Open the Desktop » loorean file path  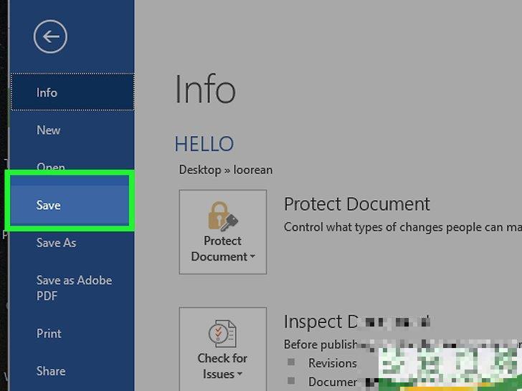tap(226, 170)
